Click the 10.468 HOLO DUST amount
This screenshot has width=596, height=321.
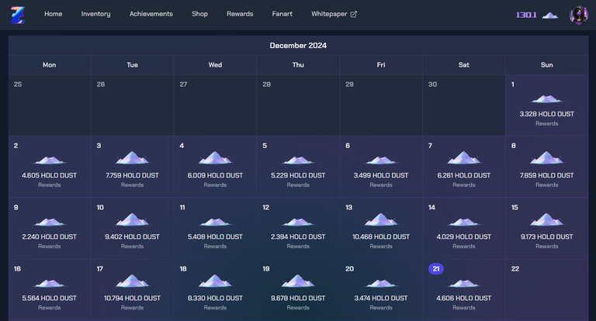381,236
